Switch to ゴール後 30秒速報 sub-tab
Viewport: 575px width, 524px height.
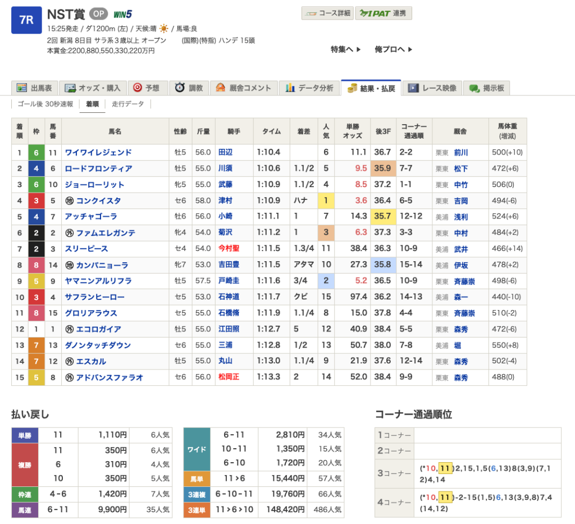click(x=45, y=104)
